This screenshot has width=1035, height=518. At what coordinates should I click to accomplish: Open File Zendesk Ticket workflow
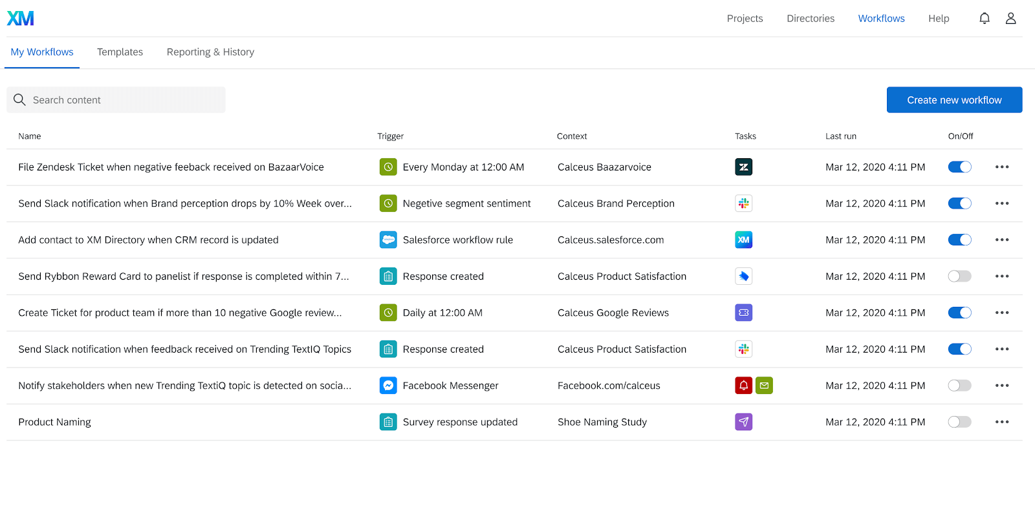click(171, 167)
